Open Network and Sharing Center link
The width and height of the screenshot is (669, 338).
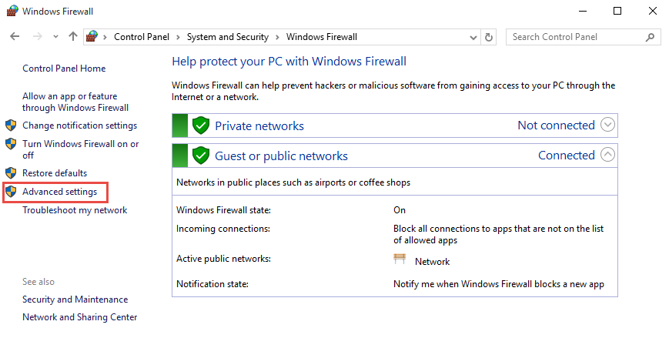(80, 317)
